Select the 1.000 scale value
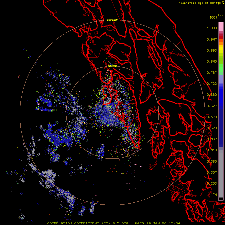The height and width of the screenshot is (225, 225). click(x=212, y=28)
